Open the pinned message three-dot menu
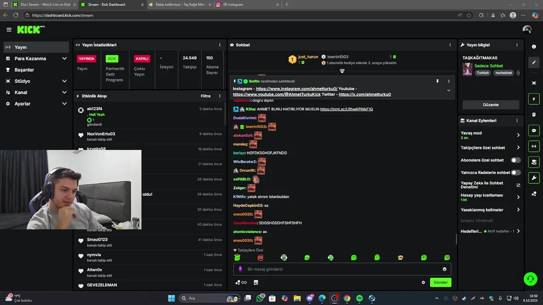Image resolution: width=543 pixels, height=305 pixels. pos(449,81)
